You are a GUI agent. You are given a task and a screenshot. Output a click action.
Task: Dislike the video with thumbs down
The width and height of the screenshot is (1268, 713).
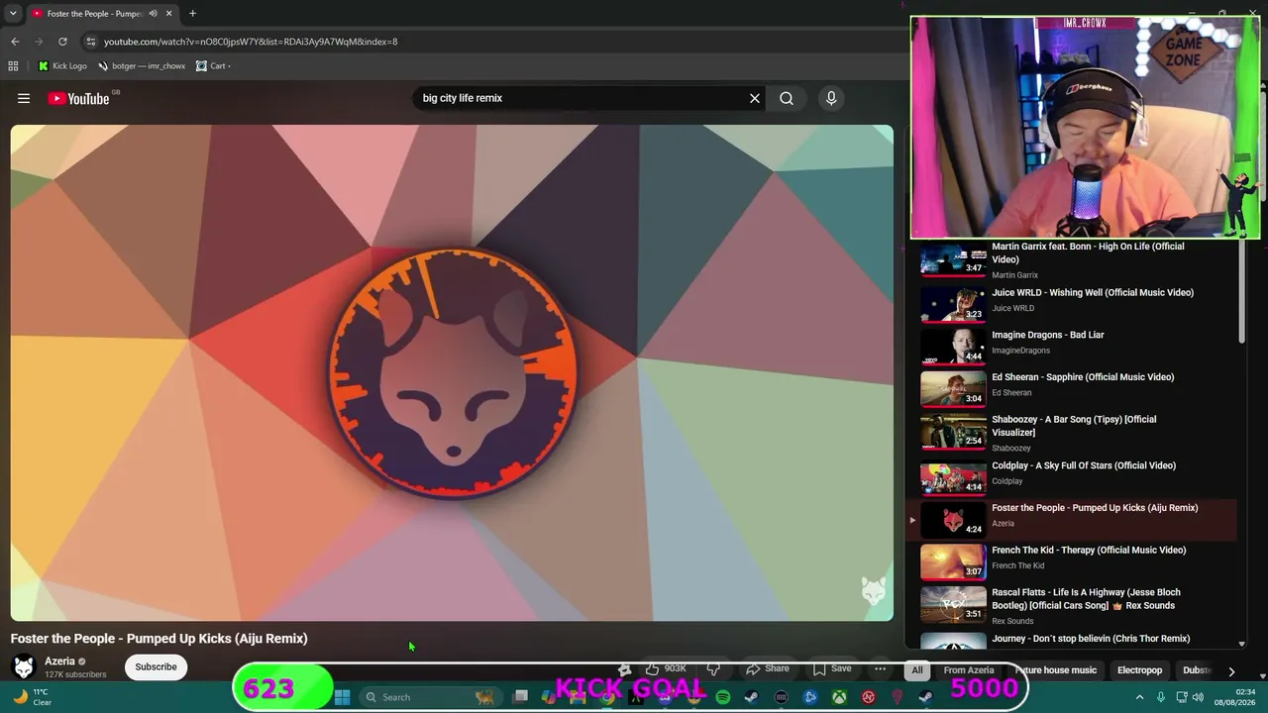713,668
